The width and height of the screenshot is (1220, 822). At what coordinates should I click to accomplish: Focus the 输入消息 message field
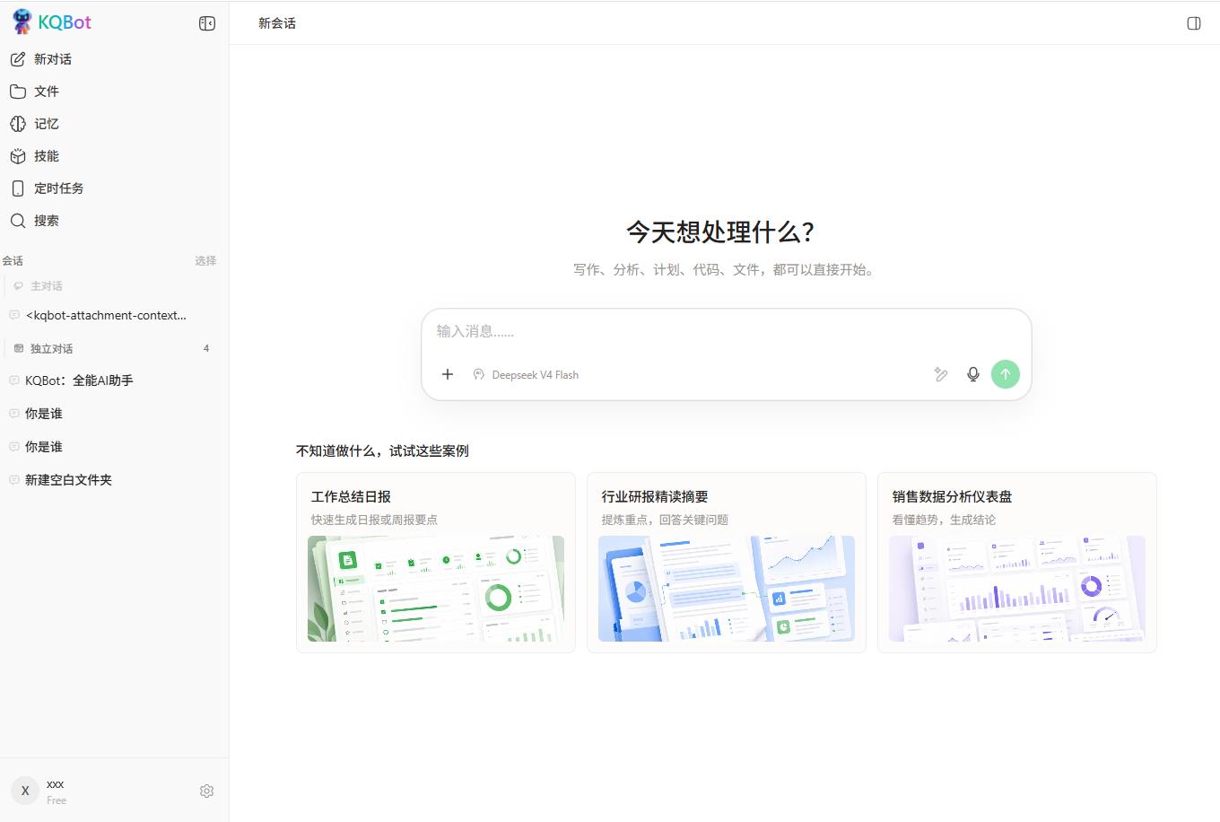pos(727,331)
